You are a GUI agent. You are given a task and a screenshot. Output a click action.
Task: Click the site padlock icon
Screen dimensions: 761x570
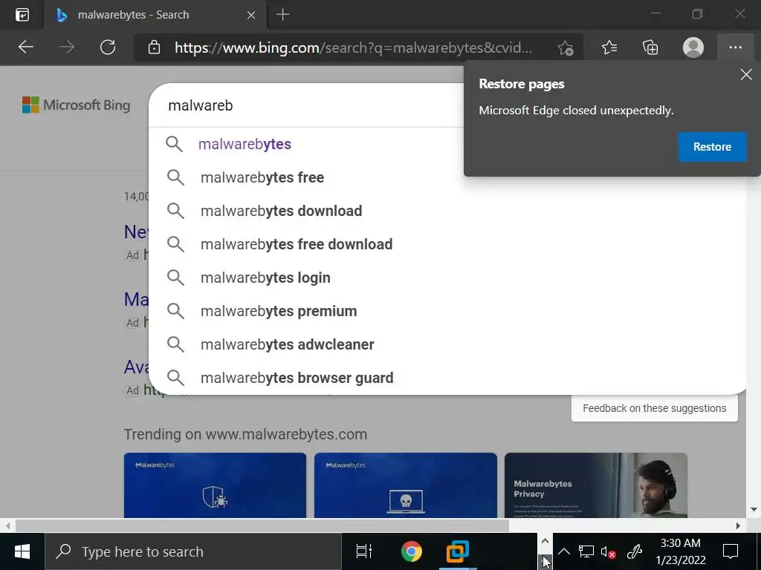(154, 47)
